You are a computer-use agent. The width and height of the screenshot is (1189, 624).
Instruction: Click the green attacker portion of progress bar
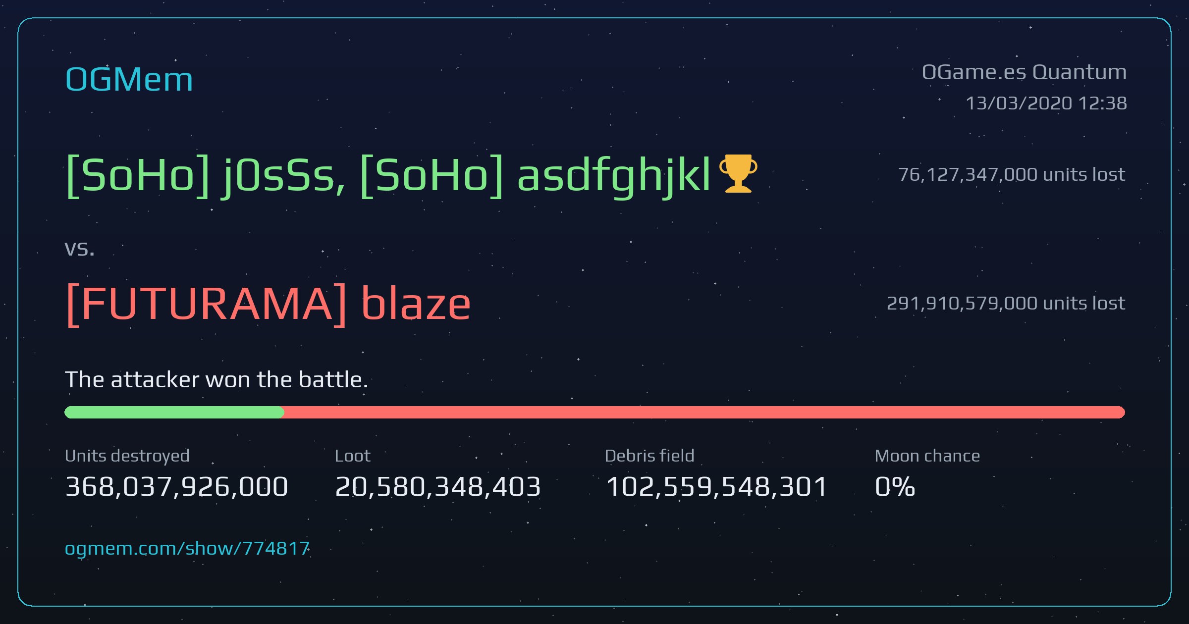click(x=174, y=412)
